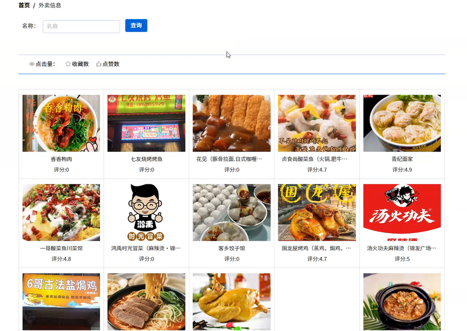This screenshot has height=331, width=467.
Task: Click the star icon beside 收藏数
Action: (68, 64)
